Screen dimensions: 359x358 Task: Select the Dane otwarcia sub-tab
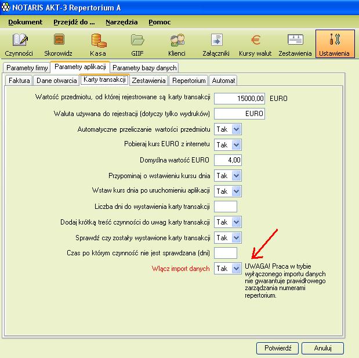click(x=57, y=81)
